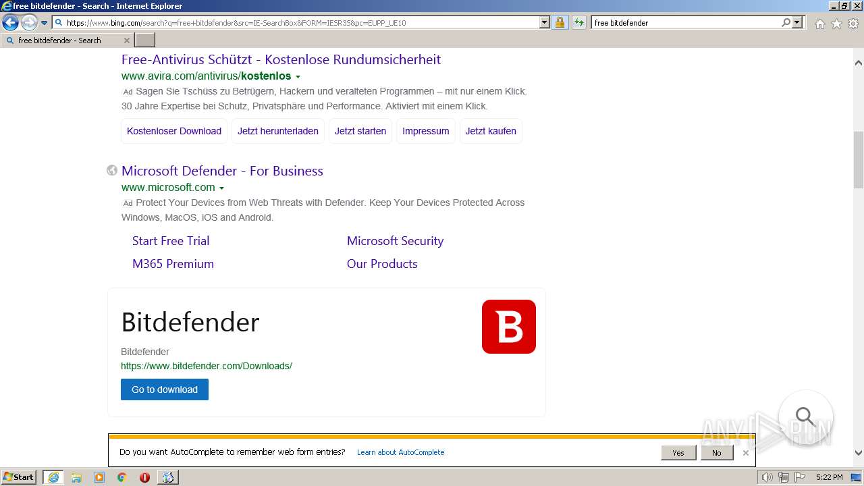This screenshot has height=486, width=864.
Task: Open Opera from the taskbar
Action: (x=144, y=477)
